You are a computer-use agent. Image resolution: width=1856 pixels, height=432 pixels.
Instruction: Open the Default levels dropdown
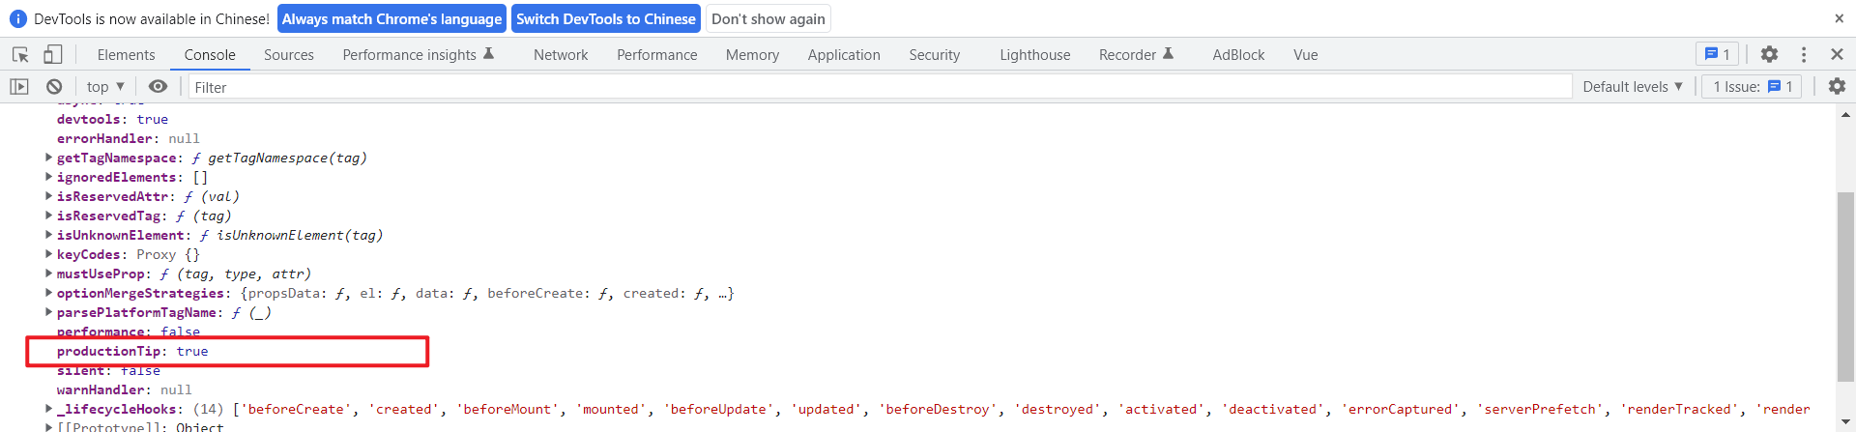point(1633,87)
